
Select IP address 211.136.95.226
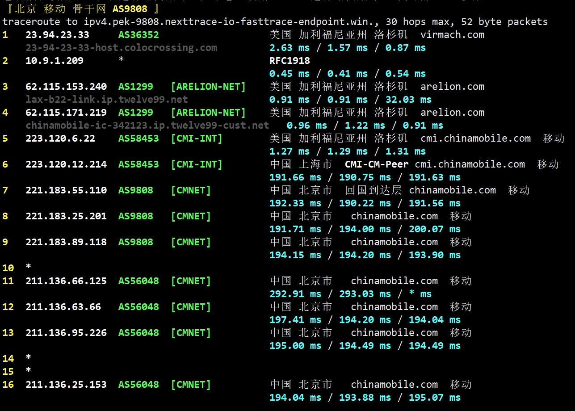[66, 333]
